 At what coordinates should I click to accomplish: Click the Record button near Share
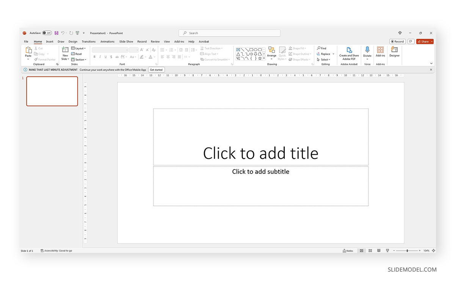[397, 41]
